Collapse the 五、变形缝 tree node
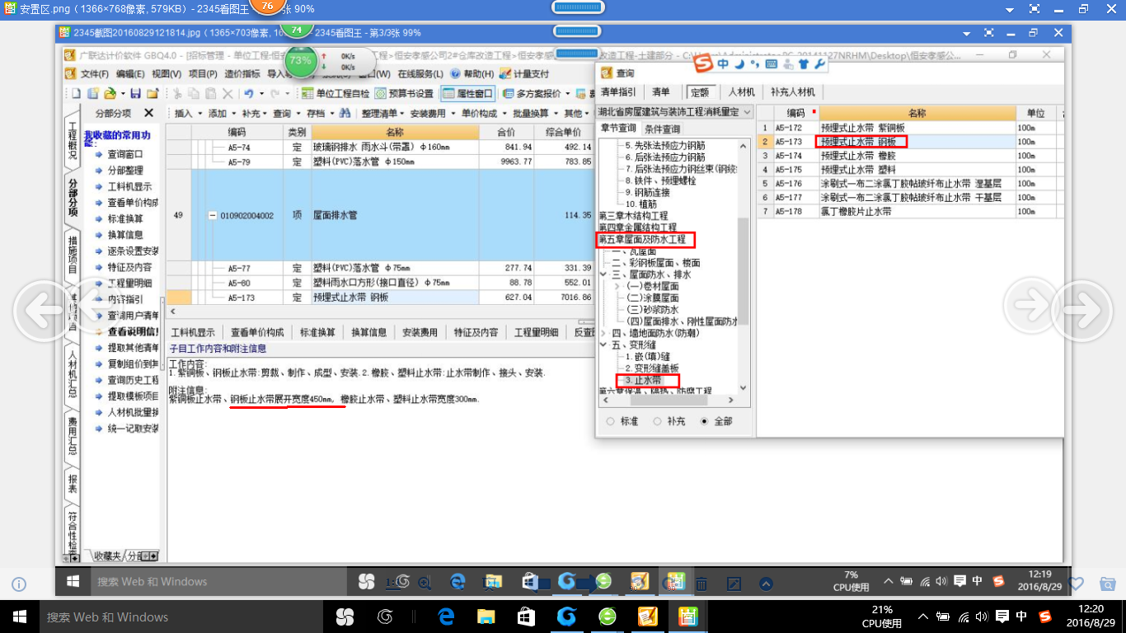Image resolution: width=1126 pixels, height=633 pixels. (604, 345)
